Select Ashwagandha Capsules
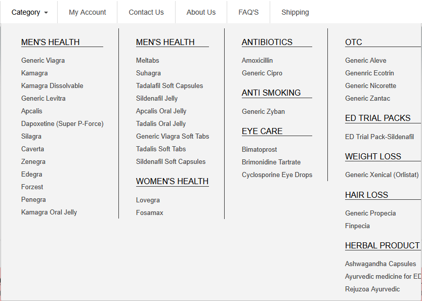This screenshot has width=422, height=301. (381, 264)
